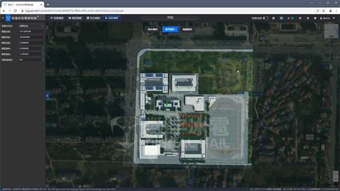Click the blue 模型操作 button

pyautogui.click(x=170, y=29)
